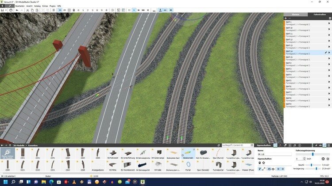Click the Name field BR 118
The height and width of the screenshot is (186, 332).
point(274,154)
